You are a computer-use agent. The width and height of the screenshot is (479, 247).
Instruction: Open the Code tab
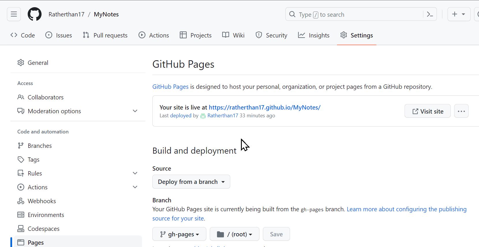pos(23,35)
